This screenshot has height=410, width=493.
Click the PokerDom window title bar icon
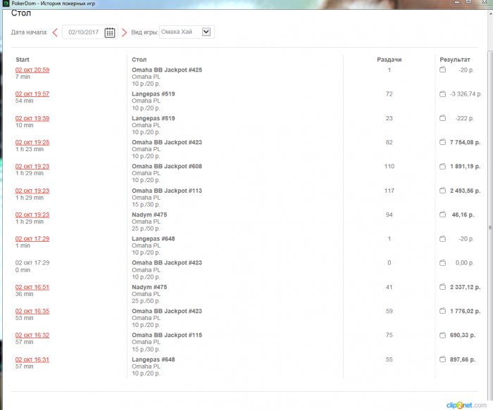[x=6, y=4]
